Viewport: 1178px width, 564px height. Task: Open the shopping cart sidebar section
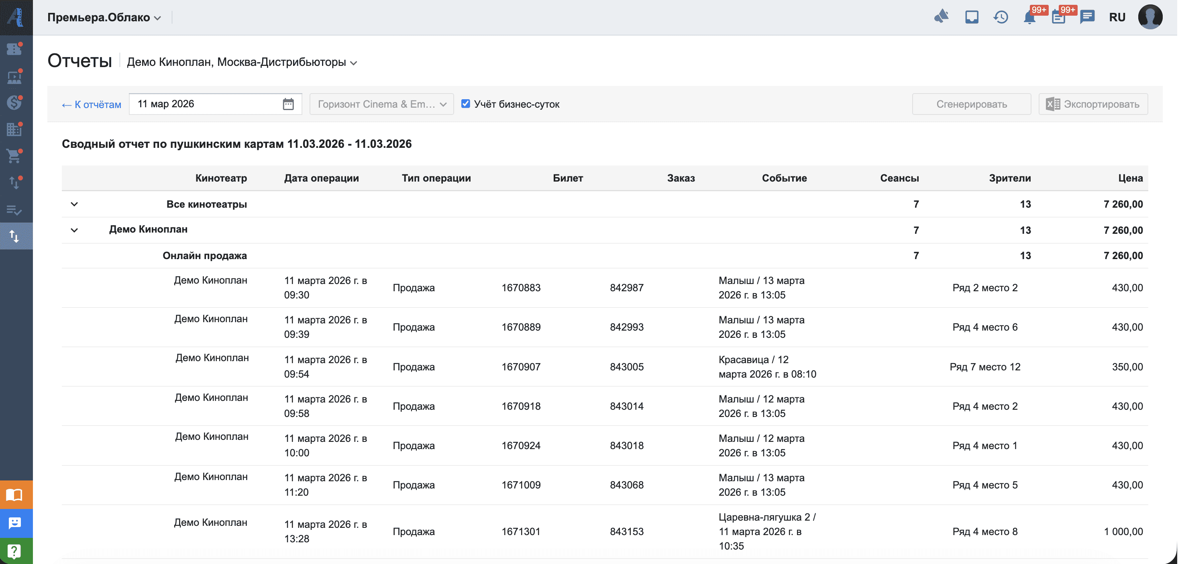[x=14, y=156]
